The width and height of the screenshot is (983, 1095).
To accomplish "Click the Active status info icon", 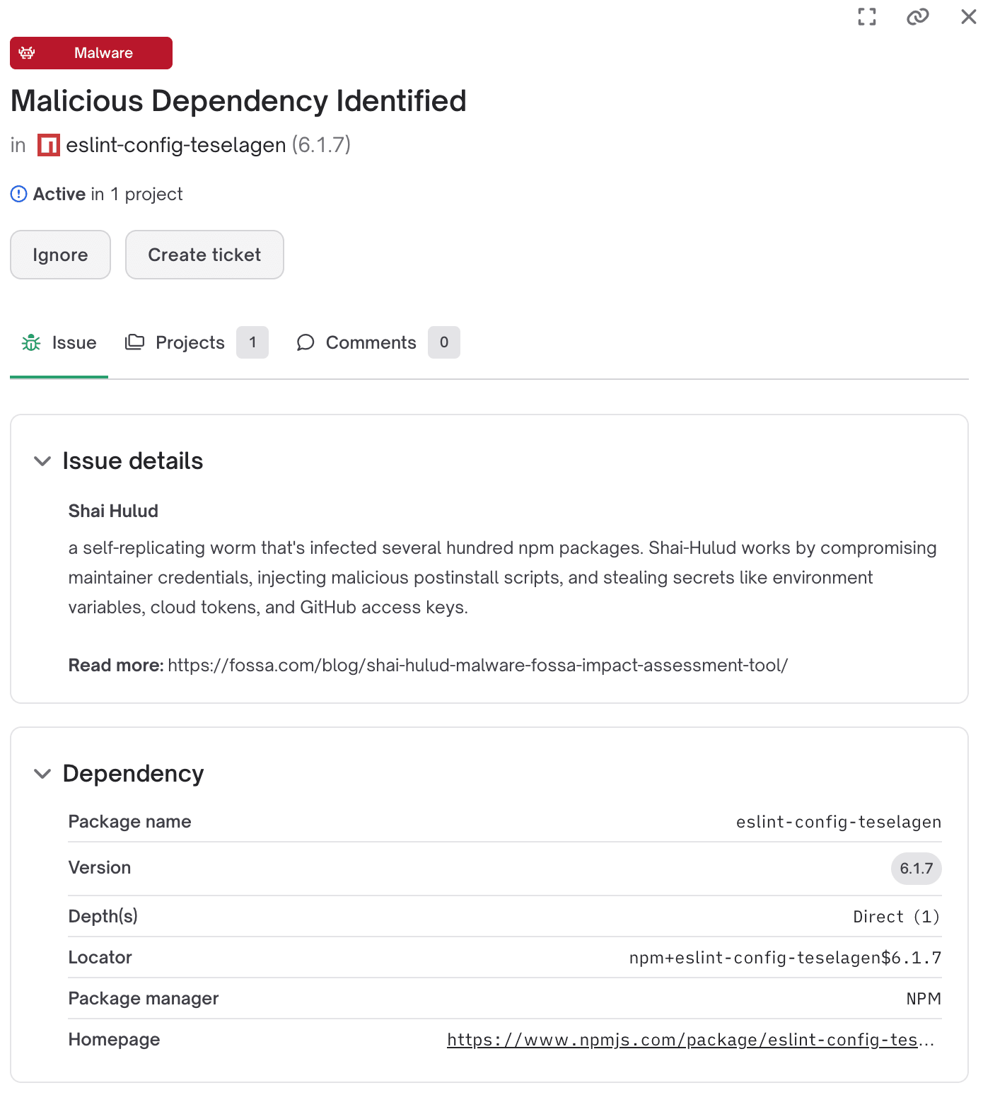I will pyautogui.click(x=18, y=194).
